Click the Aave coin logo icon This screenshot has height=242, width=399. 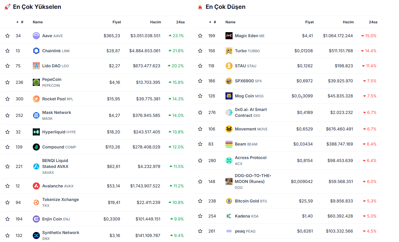[x=36, y=36]
